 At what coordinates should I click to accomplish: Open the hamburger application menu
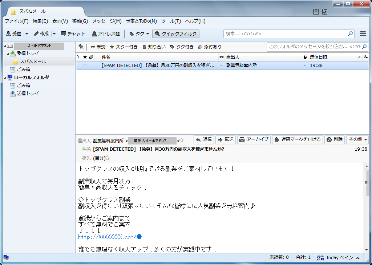363,33
